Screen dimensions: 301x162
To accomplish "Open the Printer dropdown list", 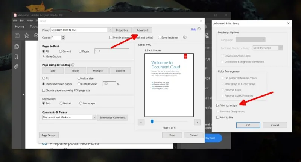I will click(x=109, y=30).
